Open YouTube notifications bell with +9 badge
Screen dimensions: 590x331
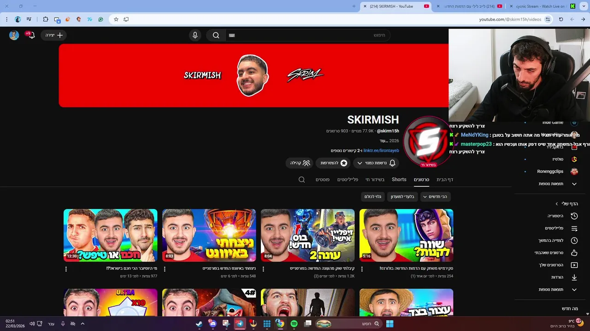(x=31, y=35)
